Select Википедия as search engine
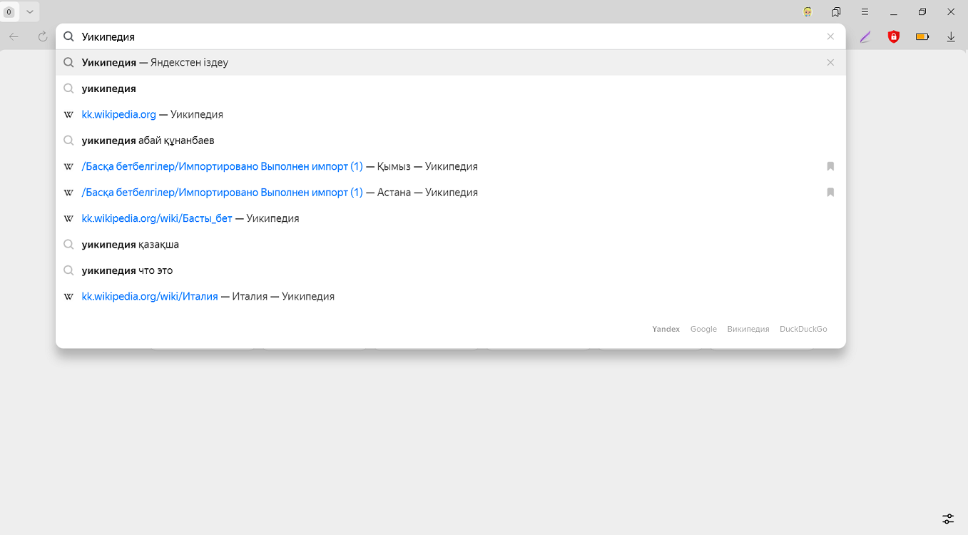This screenshot has width=968, height=535. (x=748, y=329)
